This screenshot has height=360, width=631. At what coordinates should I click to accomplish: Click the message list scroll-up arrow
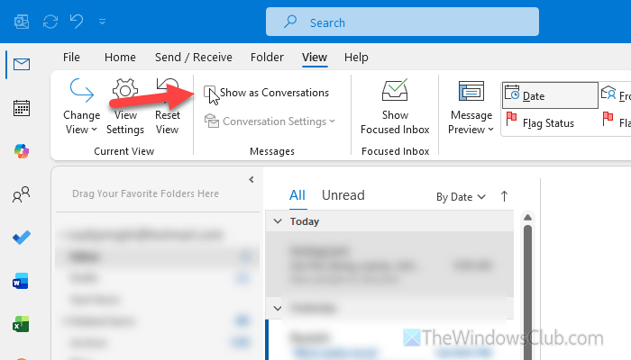pos(527,218)
